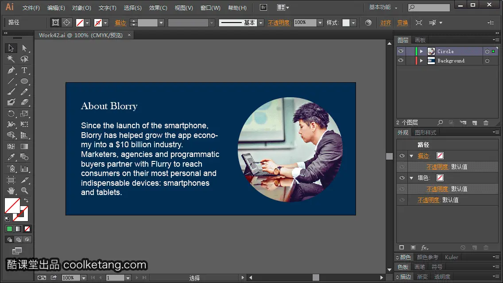Image resolution: width=503 pixels, height=283 pixels.
Task: Hide the Circle layer
Action: point(401,51)
